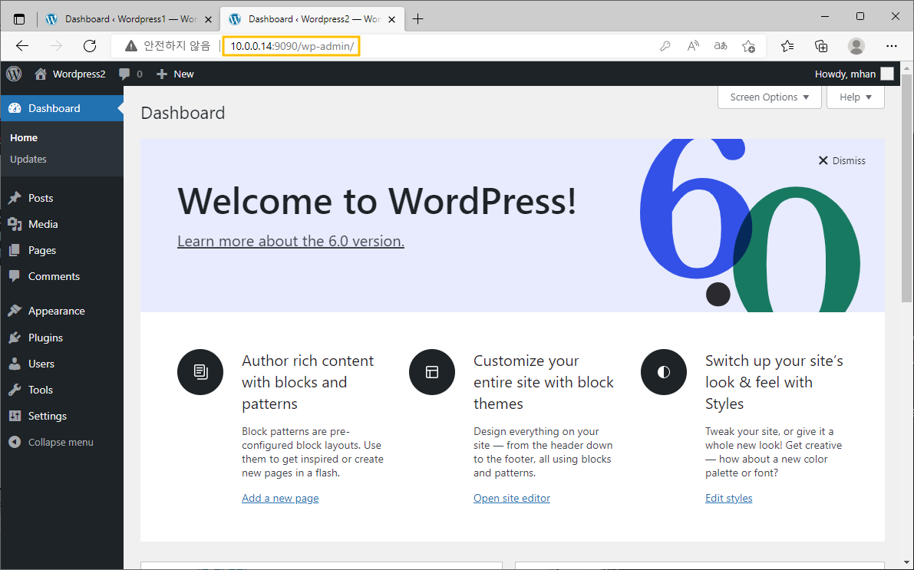
Task: Toggle the vertical tabs panel icon
Action: pyautogui.click(x=19, y=19)
